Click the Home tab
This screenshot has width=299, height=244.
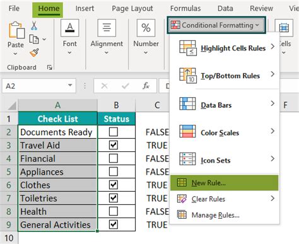pyautogui.click(x=49, y=9)
